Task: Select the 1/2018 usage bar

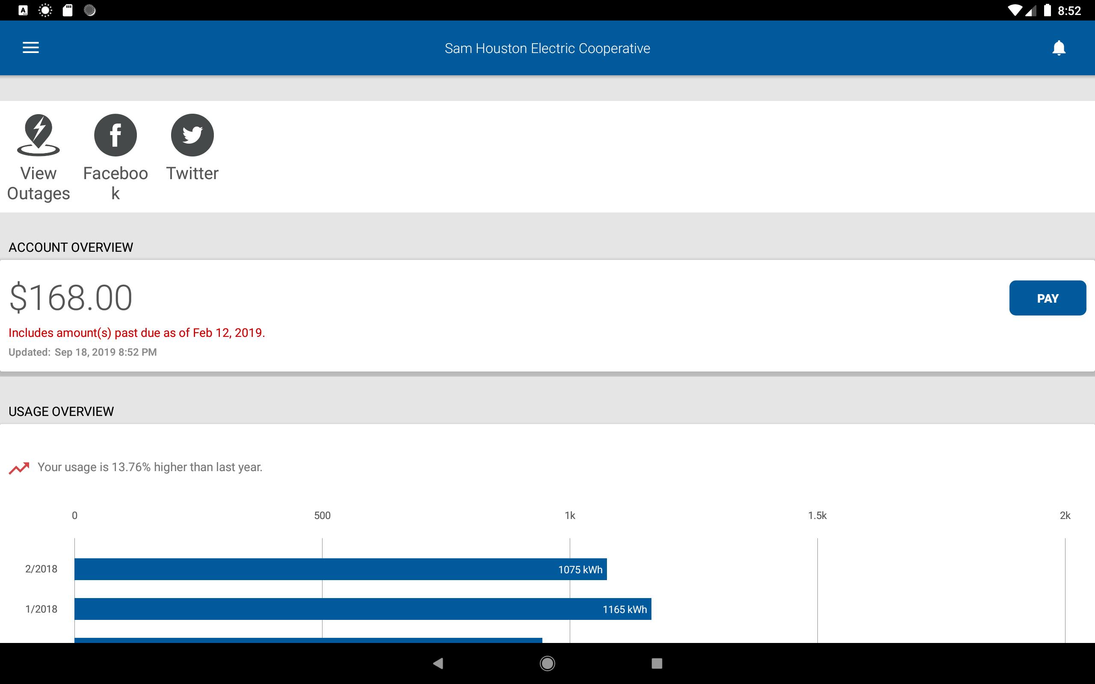Action: [363, 609]
